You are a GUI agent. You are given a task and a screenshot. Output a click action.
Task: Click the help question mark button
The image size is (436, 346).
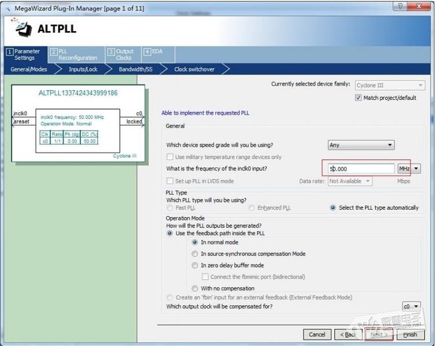(400, 6)
